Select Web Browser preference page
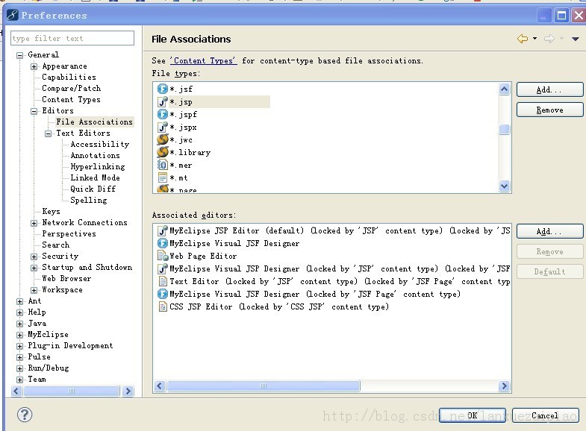Image resolution: width=586 pixels, height=431 pixels. (66, 279)
